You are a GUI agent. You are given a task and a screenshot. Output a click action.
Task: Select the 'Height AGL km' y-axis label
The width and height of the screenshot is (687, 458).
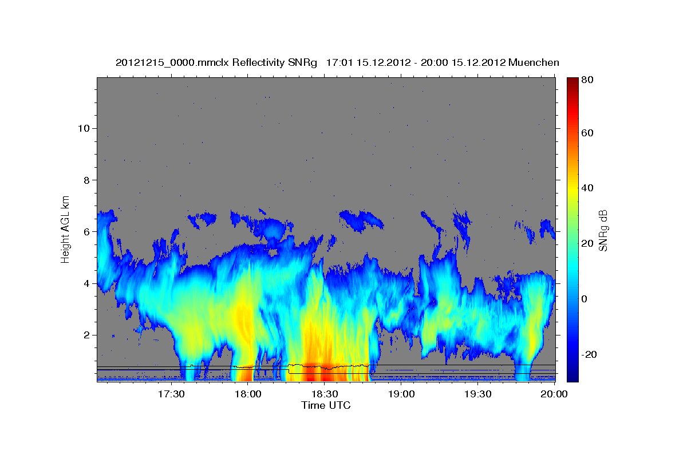click(65, 229)
